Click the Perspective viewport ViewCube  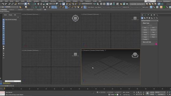[135, 55]
